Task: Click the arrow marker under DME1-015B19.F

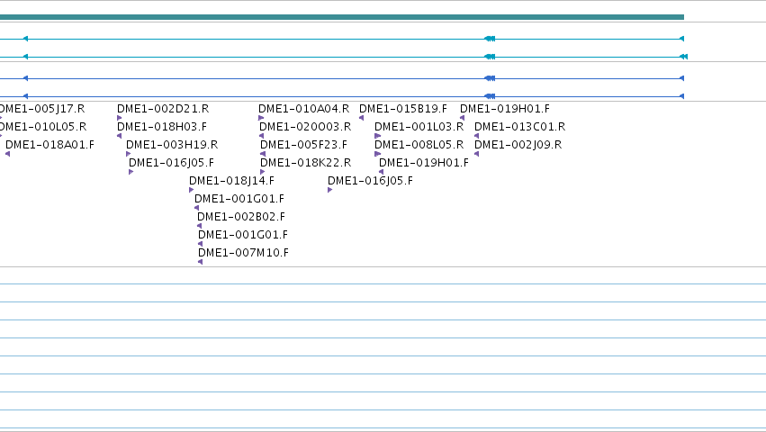Action: click(x=362, y=118)
